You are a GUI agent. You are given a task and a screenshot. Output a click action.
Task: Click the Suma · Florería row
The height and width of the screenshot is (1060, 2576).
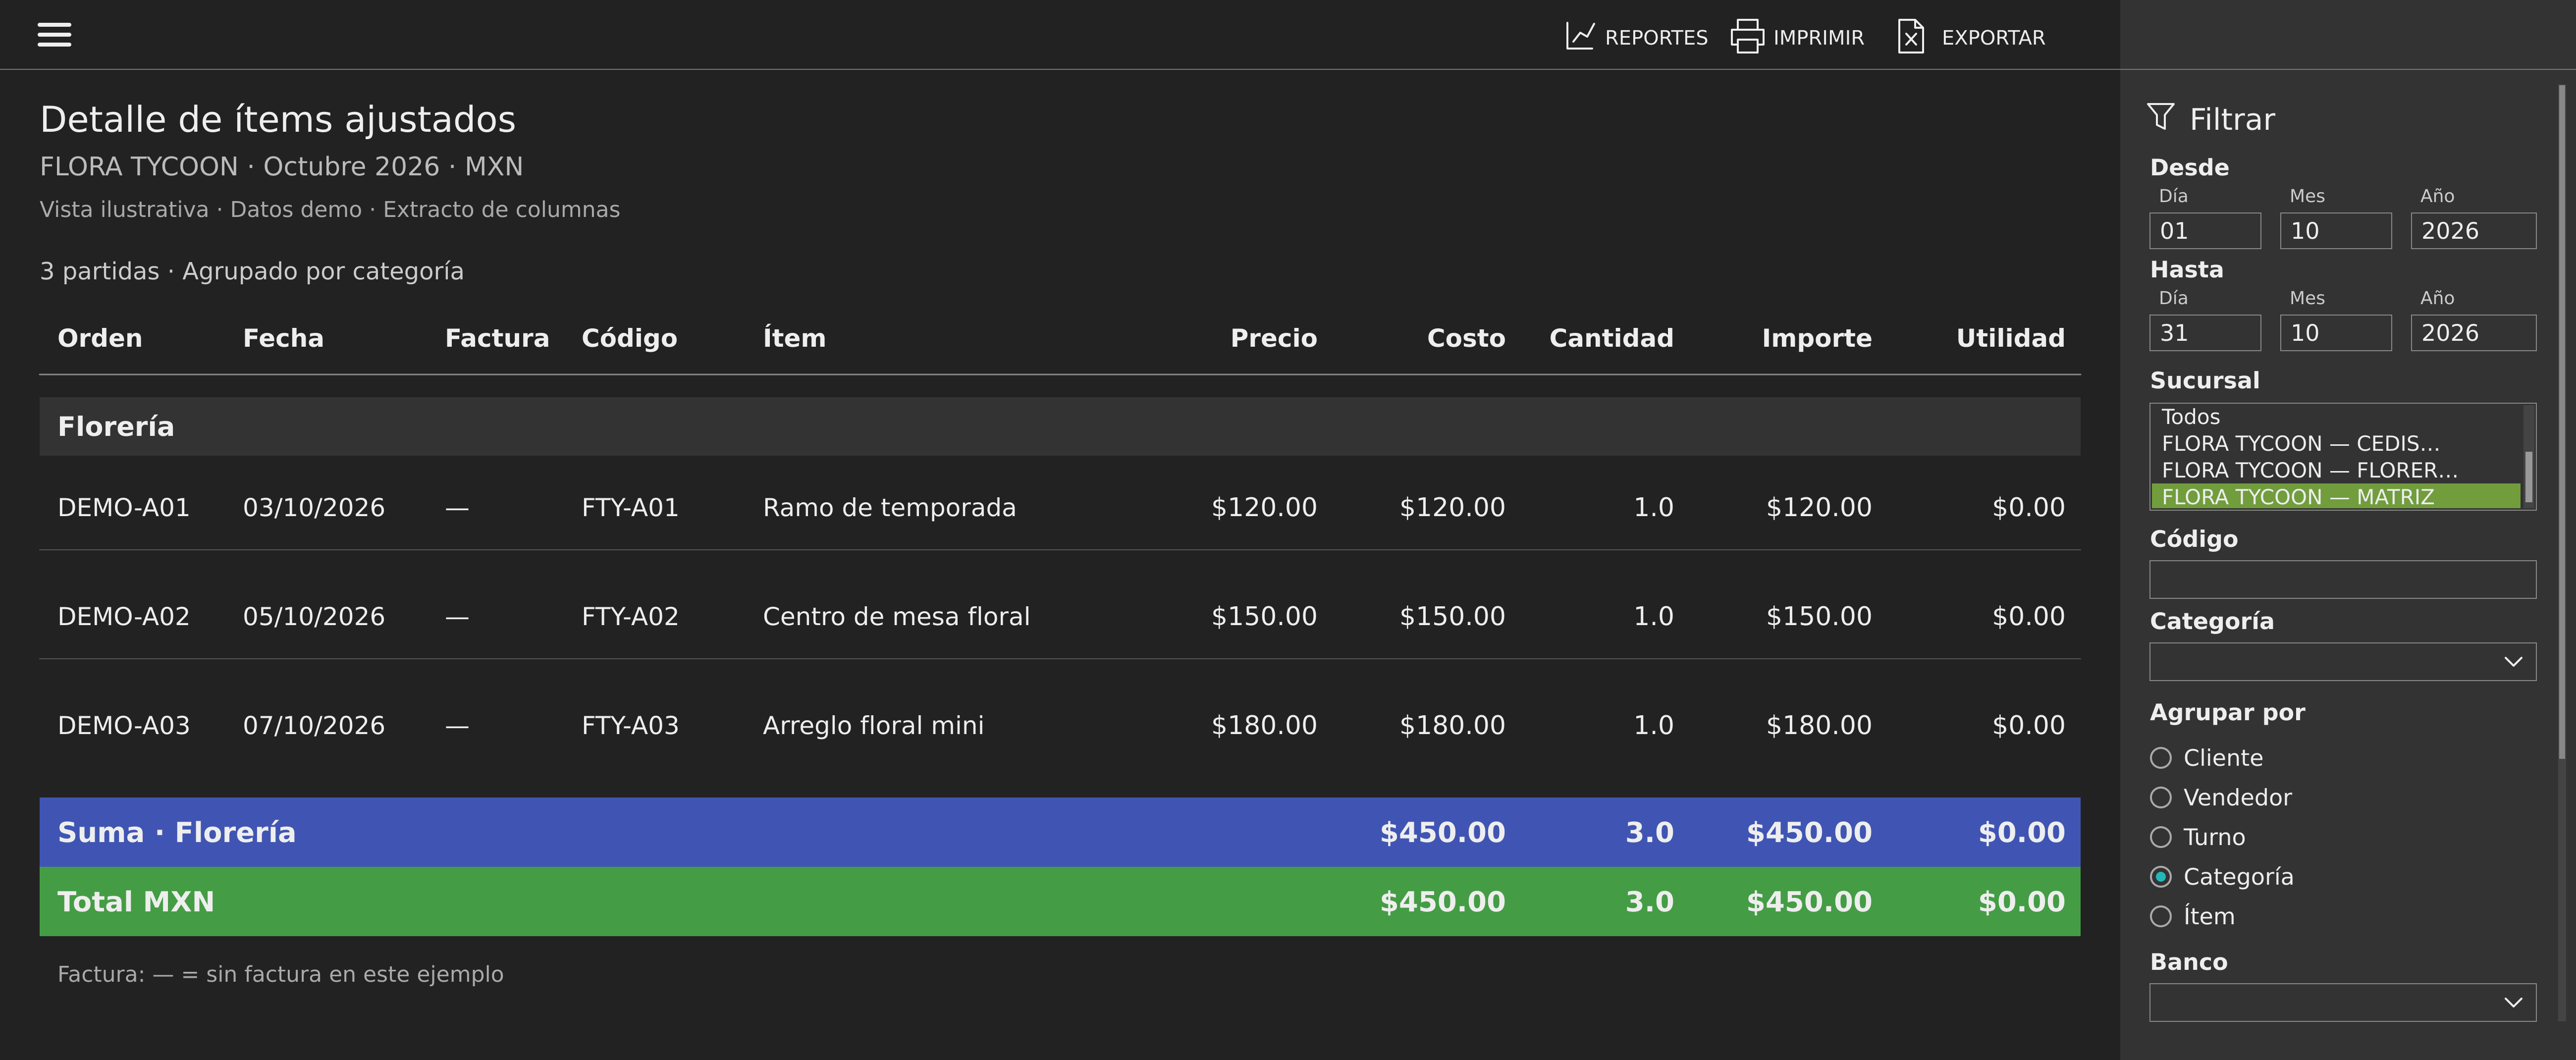pyautogui.click(x=1059, y=832)
